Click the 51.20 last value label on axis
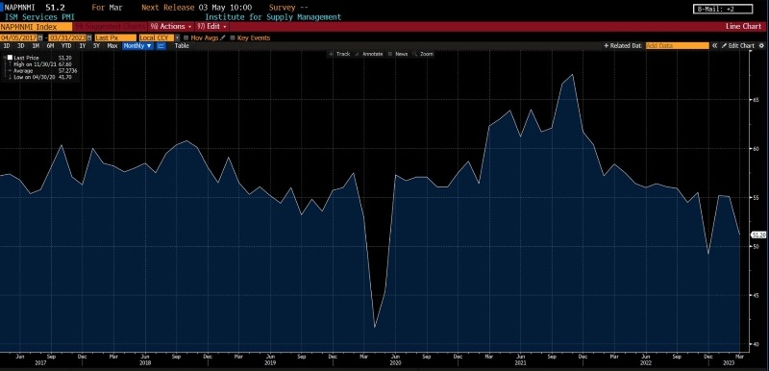This screenshot has width=769, height=371. [x=758, y=235]
